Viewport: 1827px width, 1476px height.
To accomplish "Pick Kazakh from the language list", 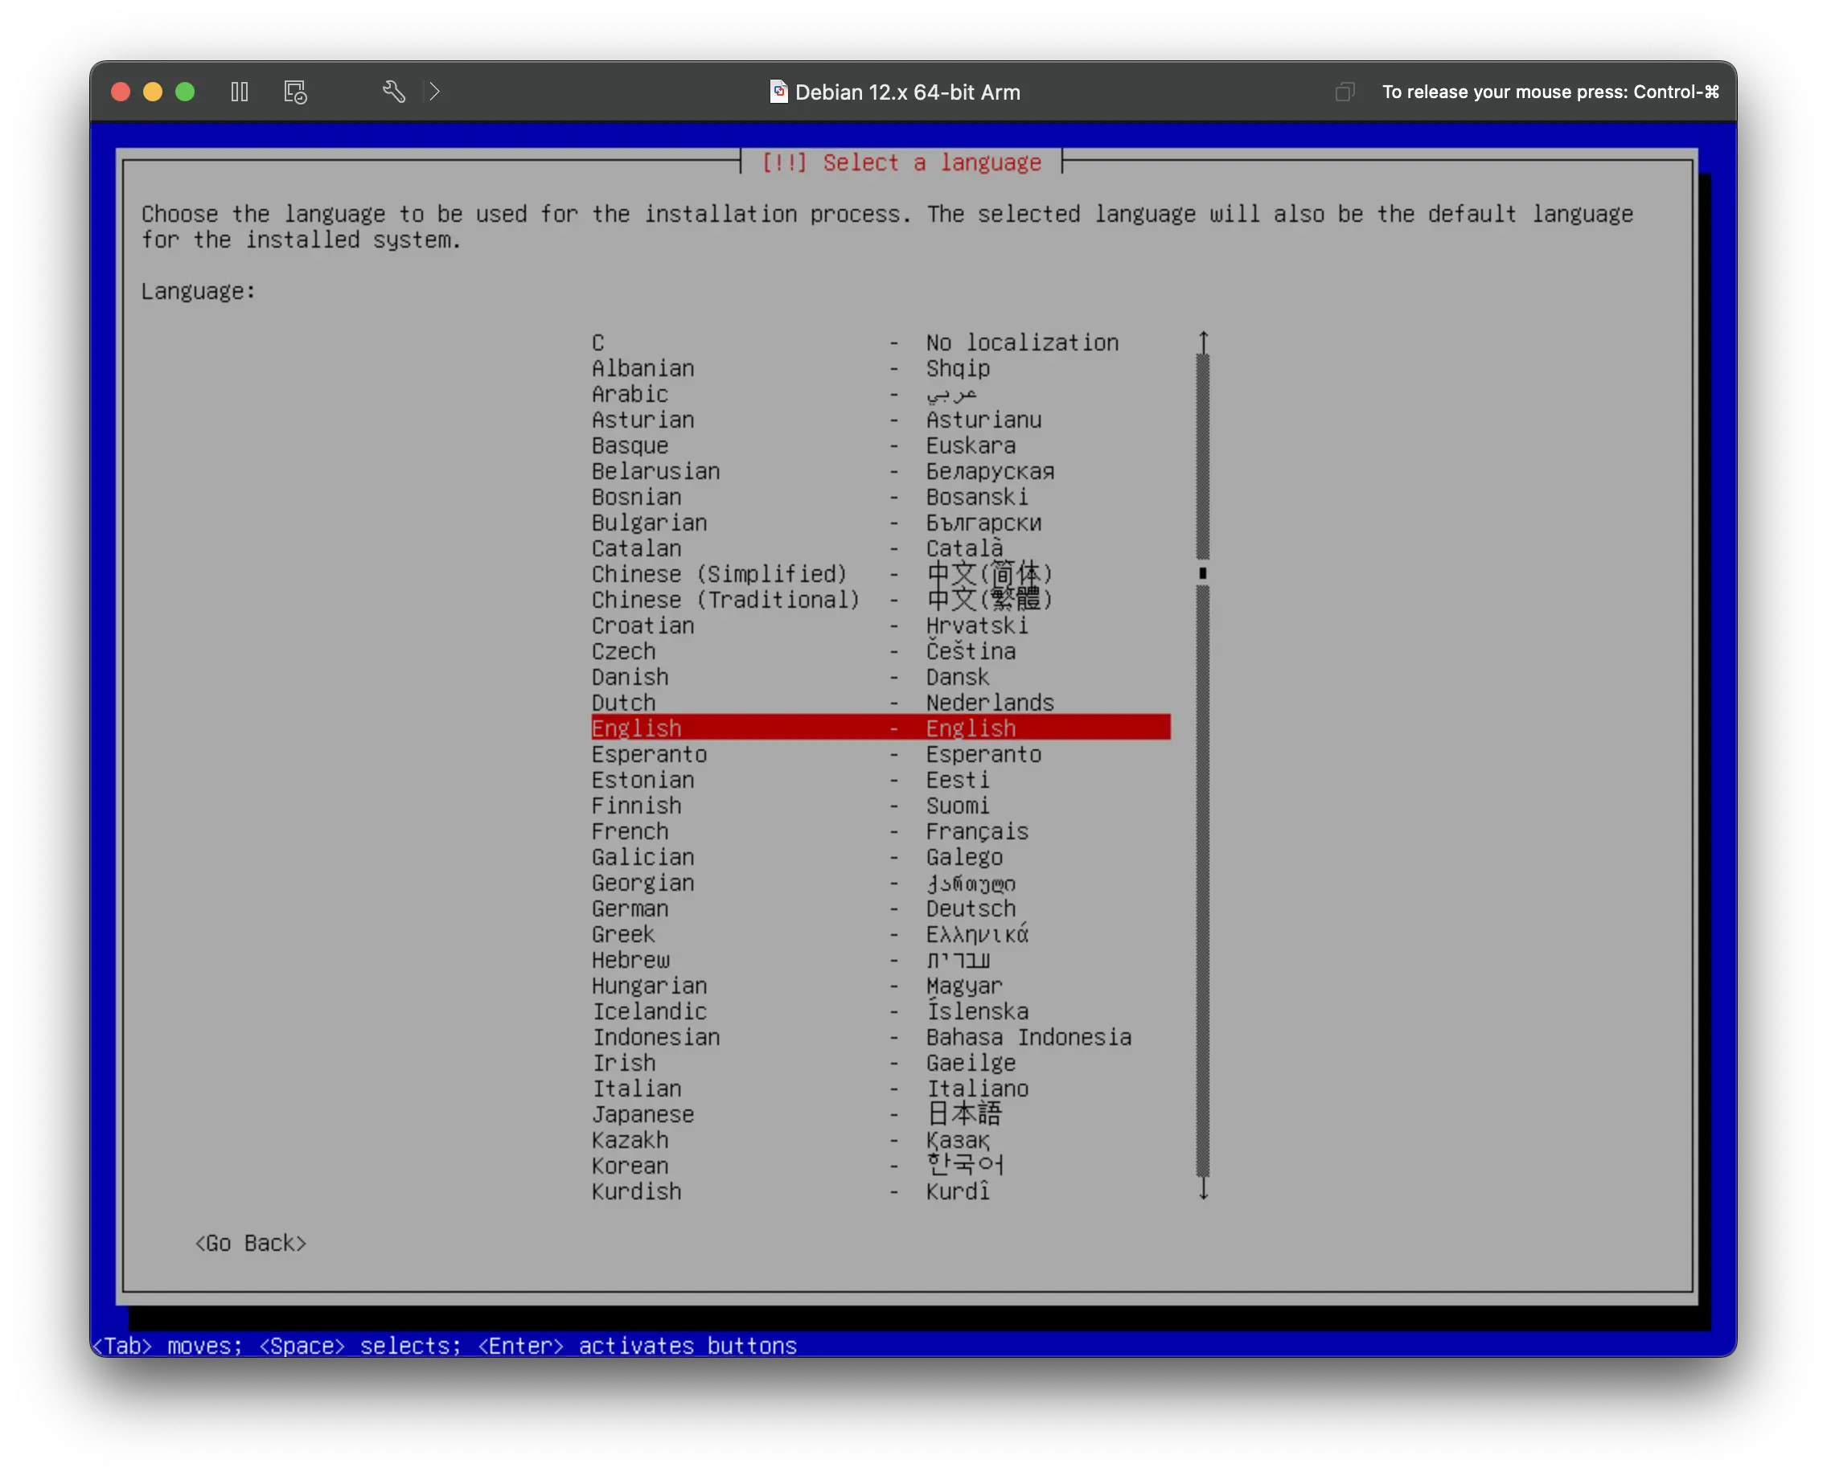I will 881,1139.
